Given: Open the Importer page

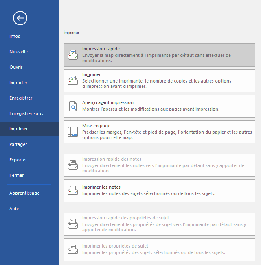Looking at the screenshot, I should (x=18, y=83).
